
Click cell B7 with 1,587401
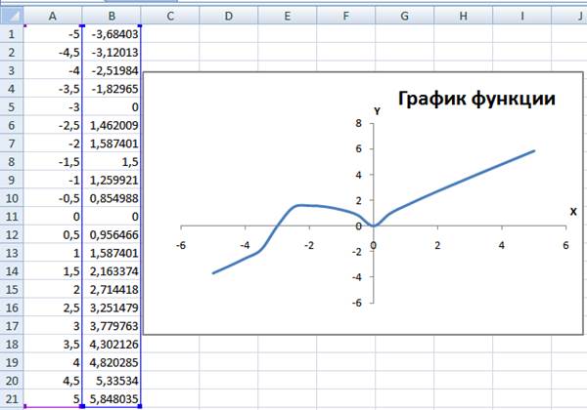(112, 143)
